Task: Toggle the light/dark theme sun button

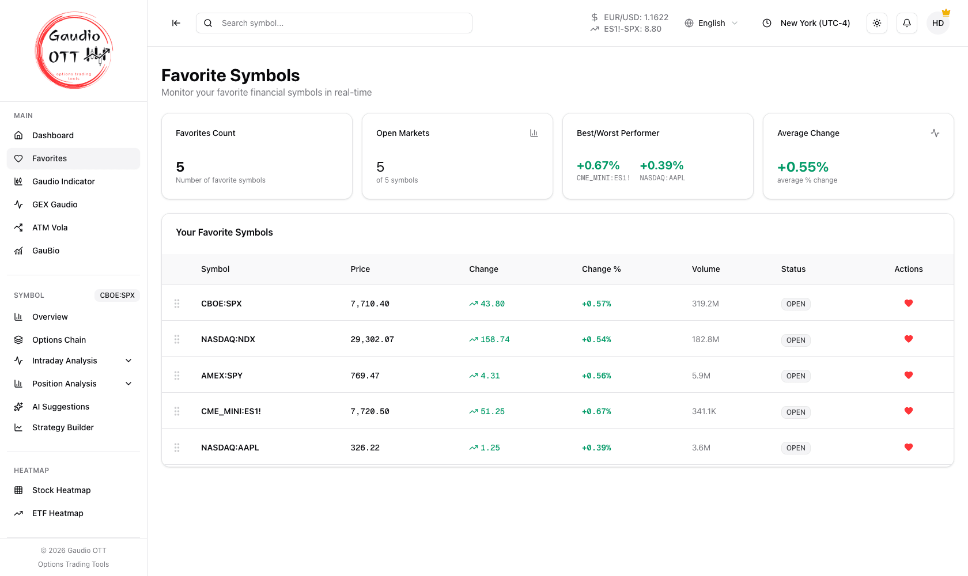Action: [877, 23]
